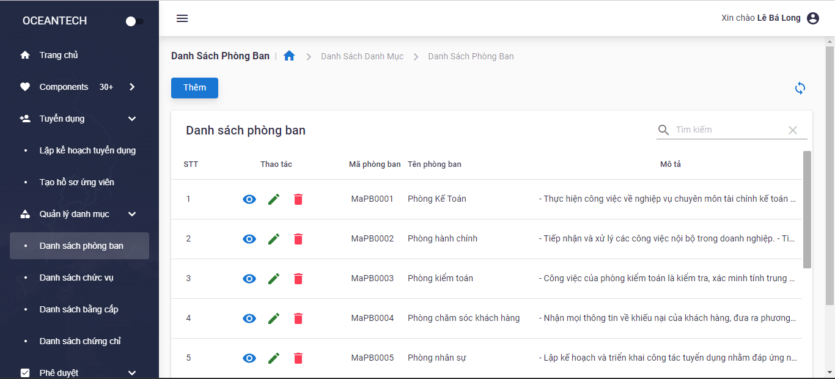Collapse the Quản lý danh mục chevron
The image size is (835, 379).
pyautogui.click(x=132, y=214)
